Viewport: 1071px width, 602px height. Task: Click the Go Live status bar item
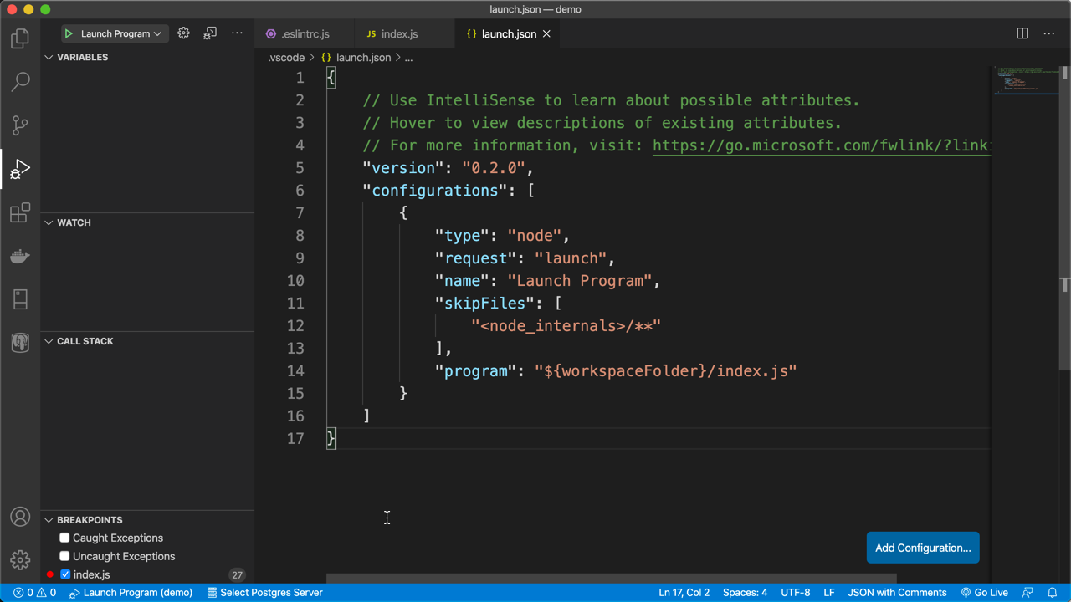(984, 593)
